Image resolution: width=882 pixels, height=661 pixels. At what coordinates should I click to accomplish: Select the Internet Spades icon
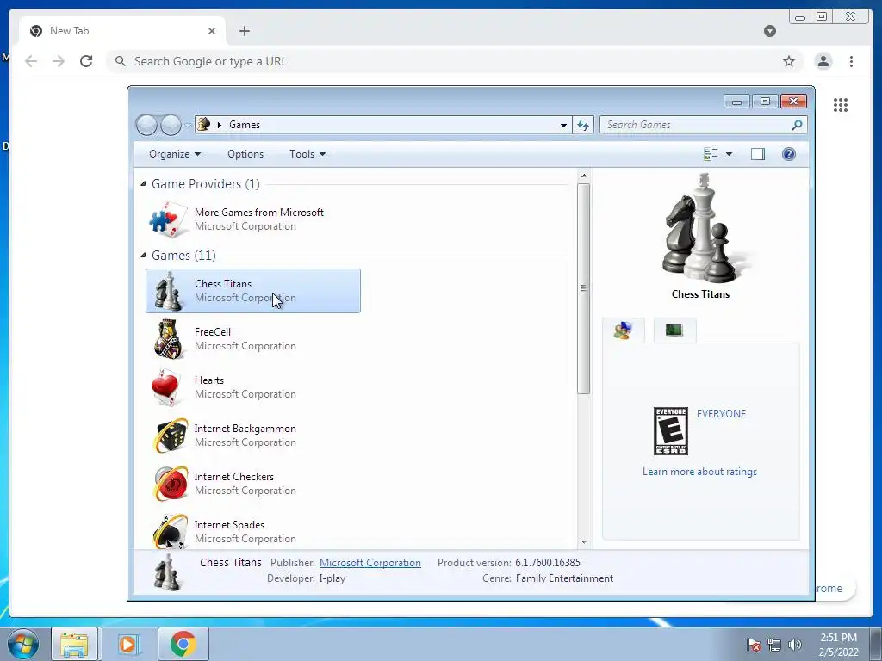point(170,531)
